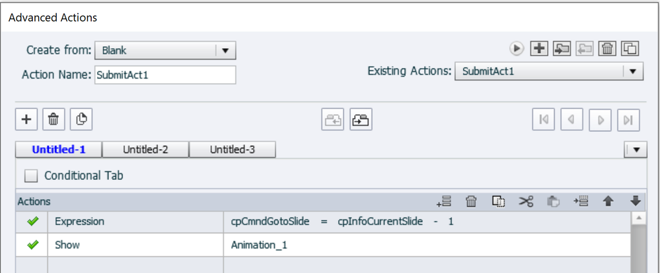
Task: Open the Create from dropdown
Action: click(x=226, y=50)
